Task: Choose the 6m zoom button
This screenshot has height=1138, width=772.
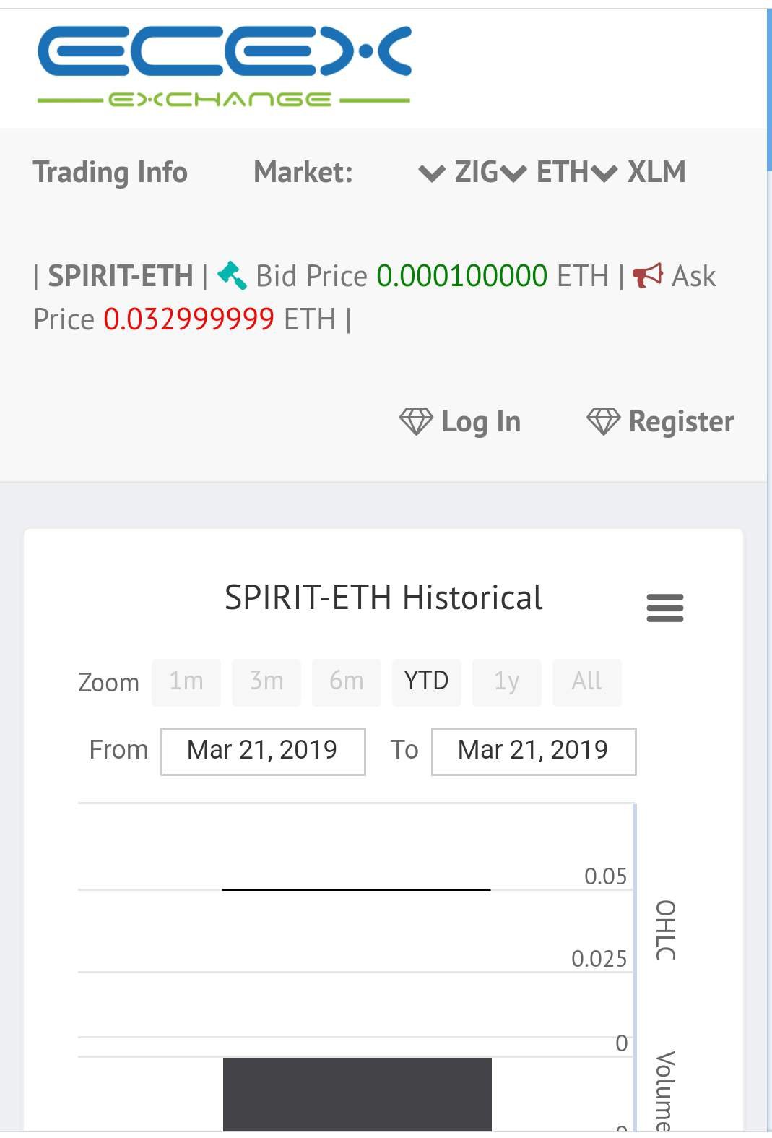Action: pyautogui.click(x=347, y=681)
